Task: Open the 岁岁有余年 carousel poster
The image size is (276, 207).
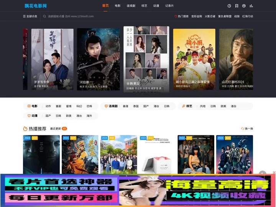Action: coord(53,59)
